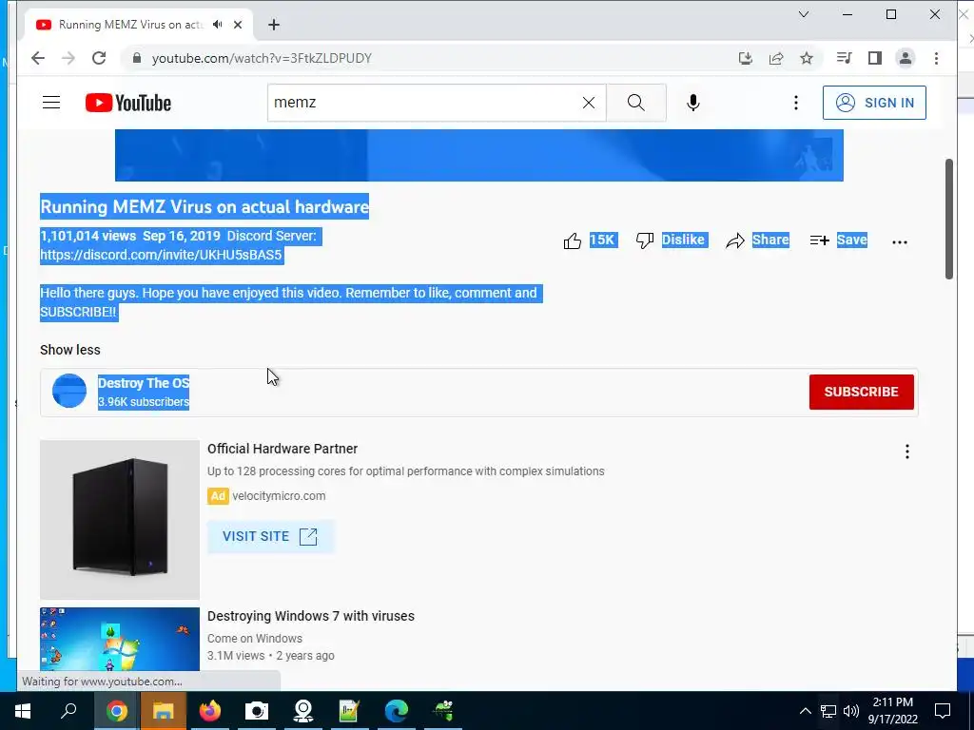974x730 pixels.
Task: Click the black PC tower ad thumbnail
Action: pos(120,520)
